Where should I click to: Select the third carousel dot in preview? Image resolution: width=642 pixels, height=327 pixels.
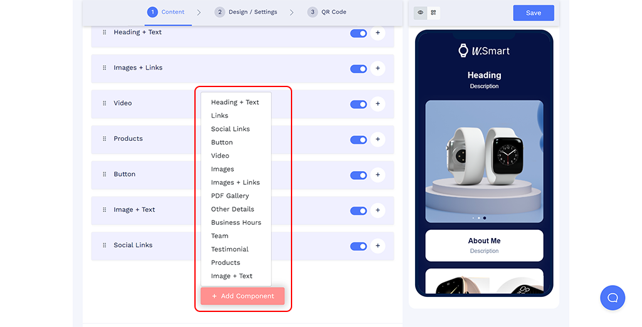(x=485, y=218)
